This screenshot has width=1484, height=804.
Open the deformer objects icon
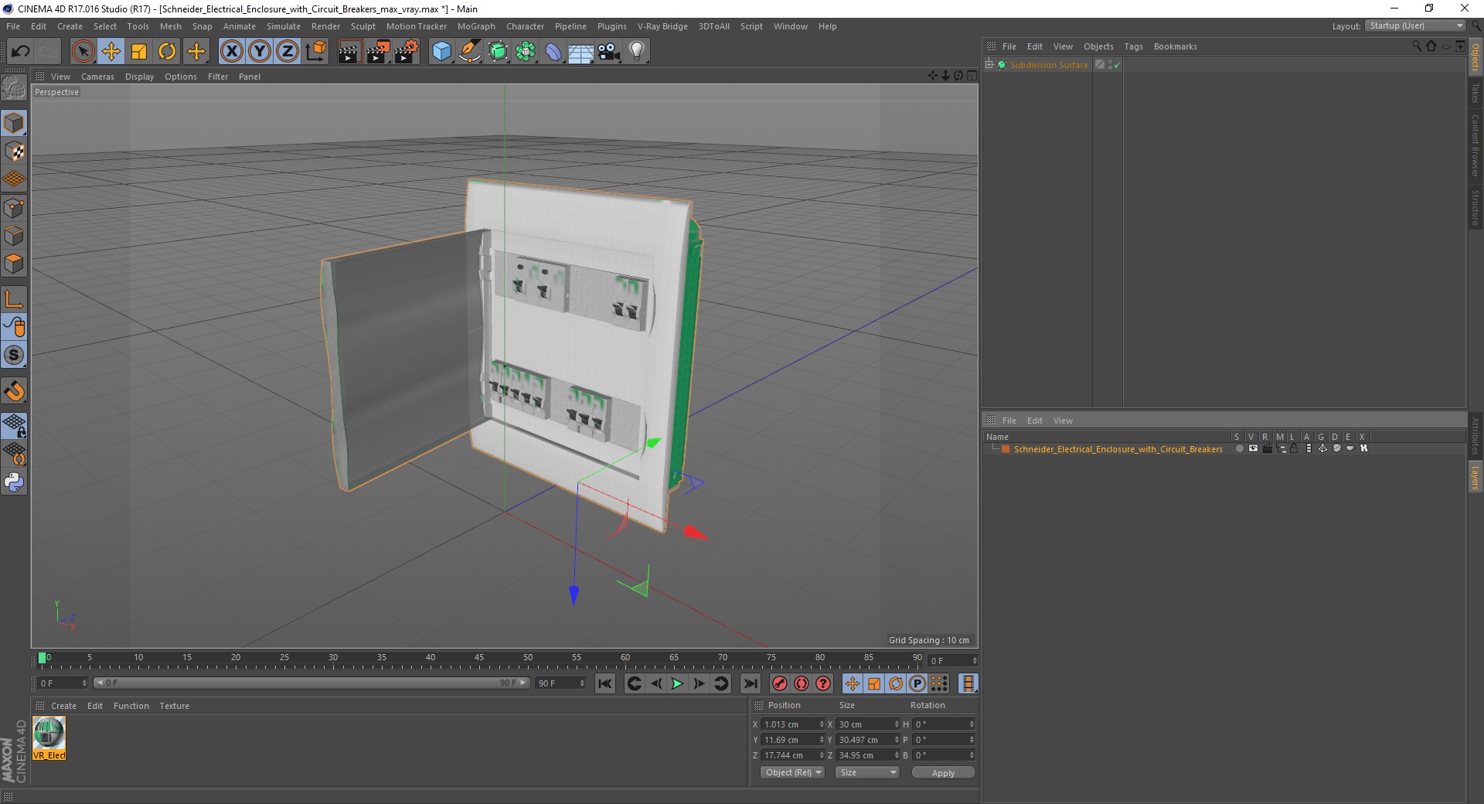553,52
